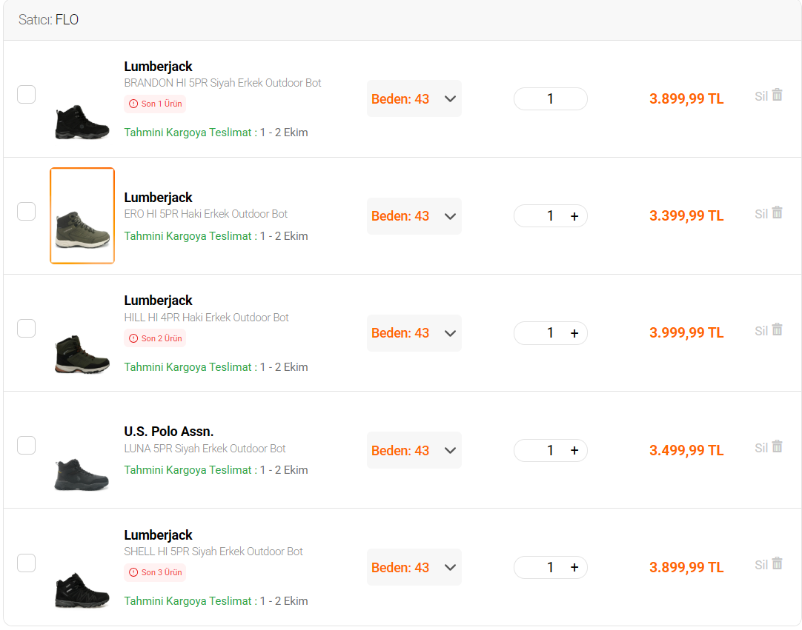Check the SHELL HI 5PR boot item
The image size is (802, 630).
pyautogui.click(x=26, y=563)
